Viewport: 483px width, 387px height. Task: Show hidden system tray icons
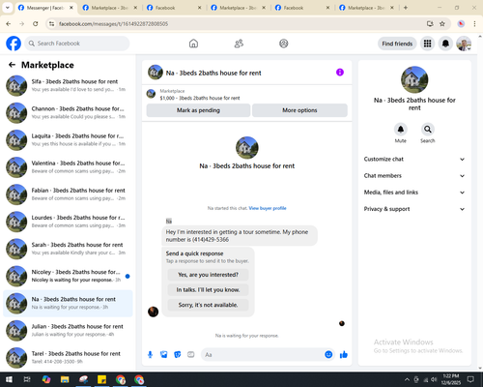[407, 379]
